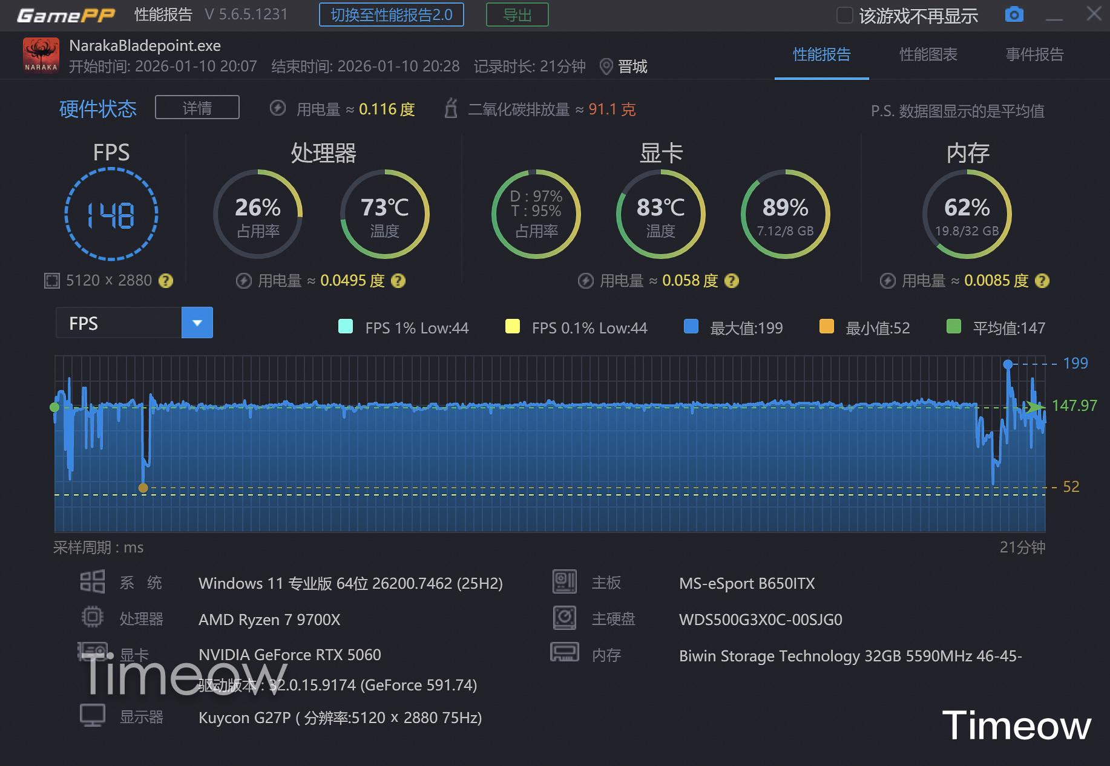Click the motherboard icon beside 主板
The image size is (1110, 766).
(x=565, y=581)
